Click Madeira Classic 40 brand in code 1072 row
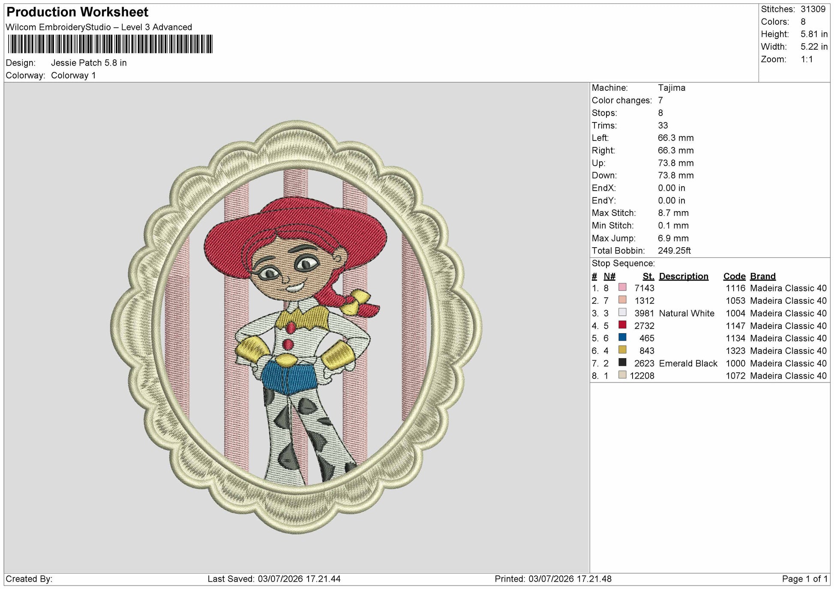Screen dimensions: 834x589 788,376
